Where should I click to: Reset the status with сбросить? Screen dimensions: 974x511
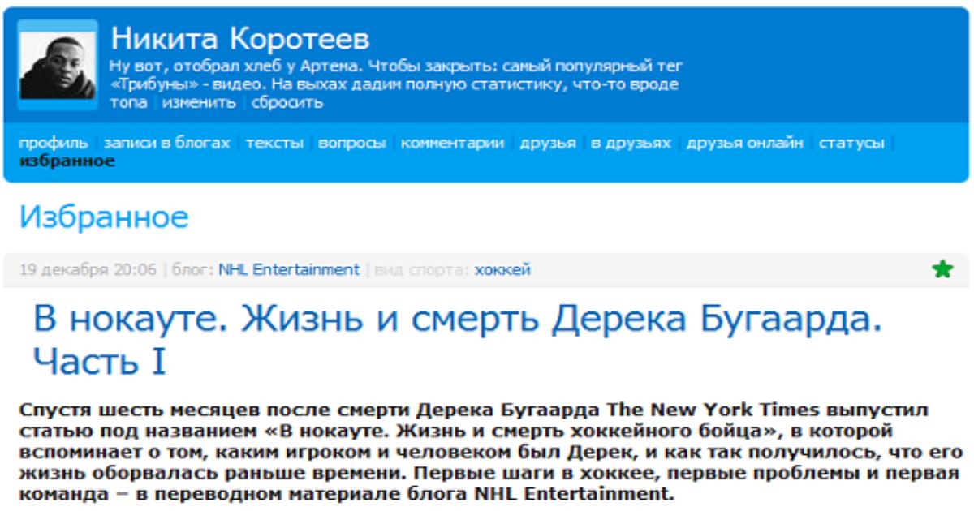[x=287, y=103]
